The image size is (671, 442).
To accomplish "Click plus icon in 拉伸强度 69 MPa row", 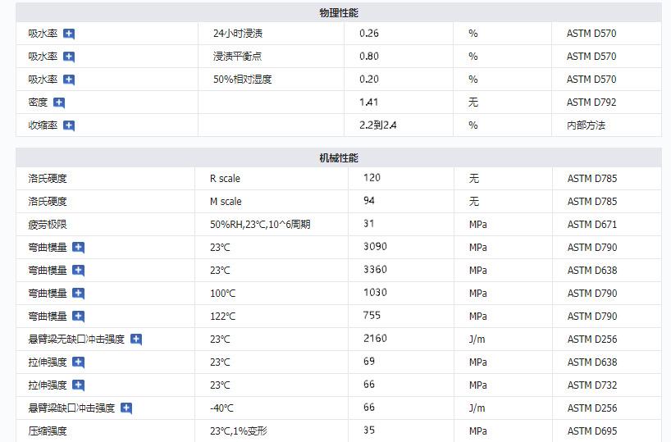I will tap(79, 362).
